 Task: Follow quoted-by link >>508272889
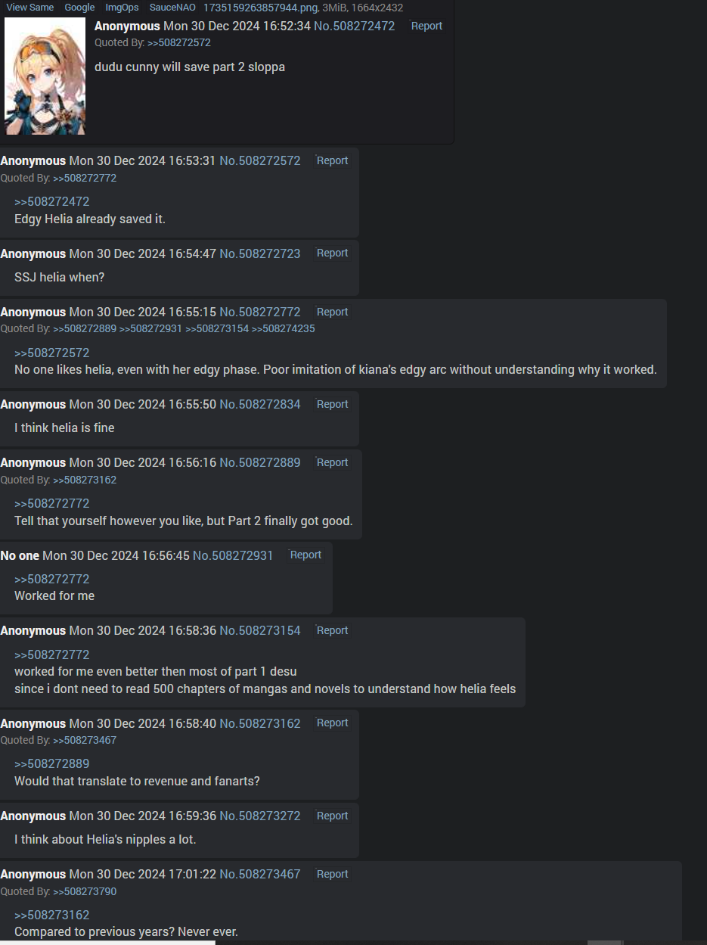point(85,328)
